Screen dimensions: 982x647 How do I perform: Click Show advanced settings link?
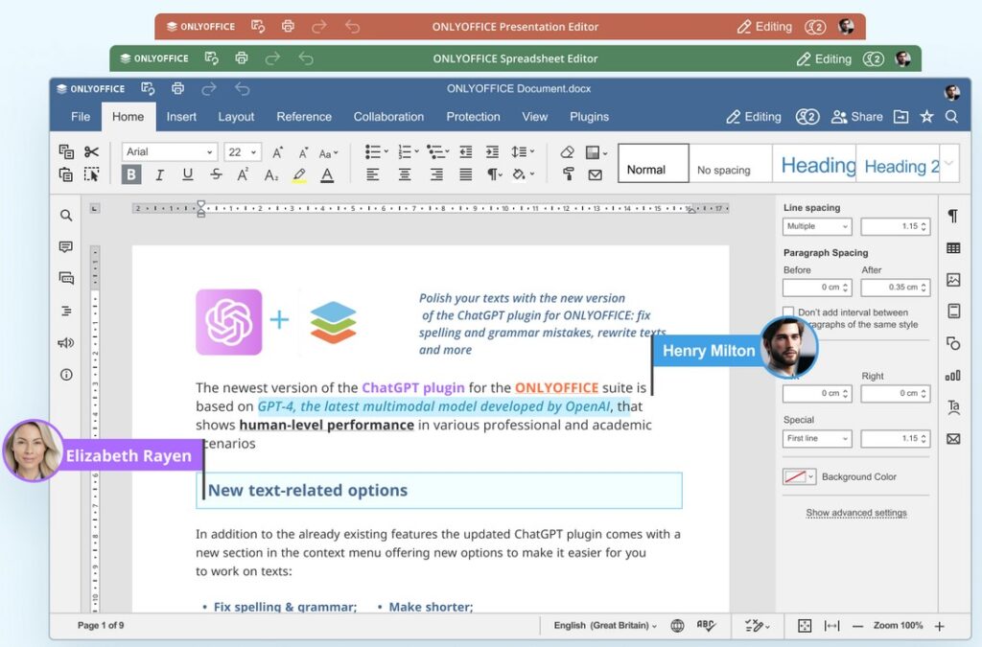856,513
